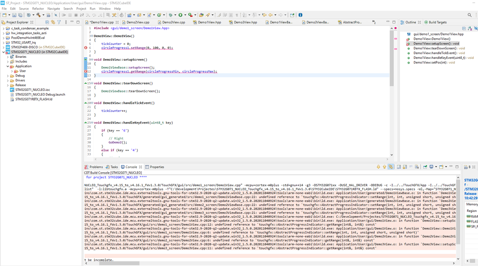478x266 pixels.
Task: Click Collapse All icon in Outline panel
Action: [x=464, y=28]
